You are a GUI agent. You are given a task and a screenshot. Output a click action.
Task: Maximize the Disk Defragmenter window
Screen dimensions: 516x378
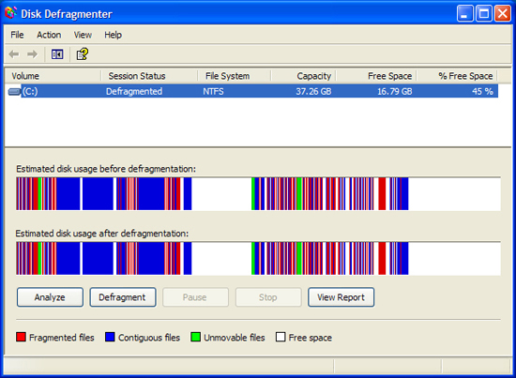[x=484, y=13]
